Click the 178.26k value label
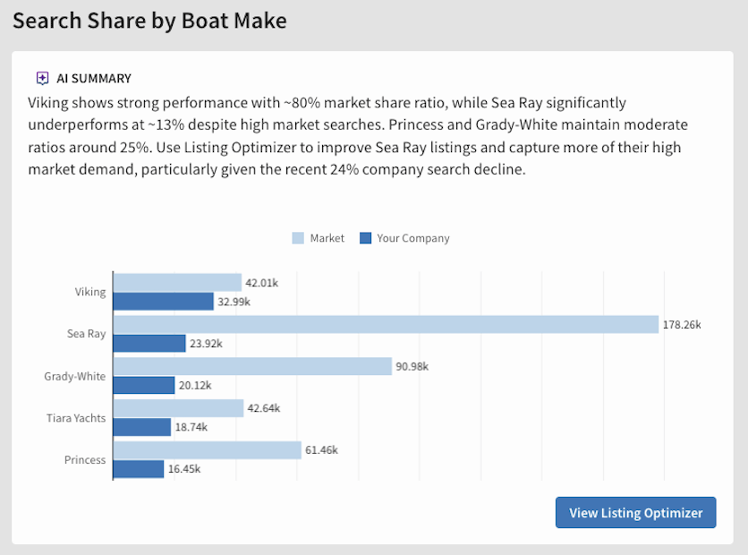The height and width of the screenshot is (555, 748). click(682, 324)
